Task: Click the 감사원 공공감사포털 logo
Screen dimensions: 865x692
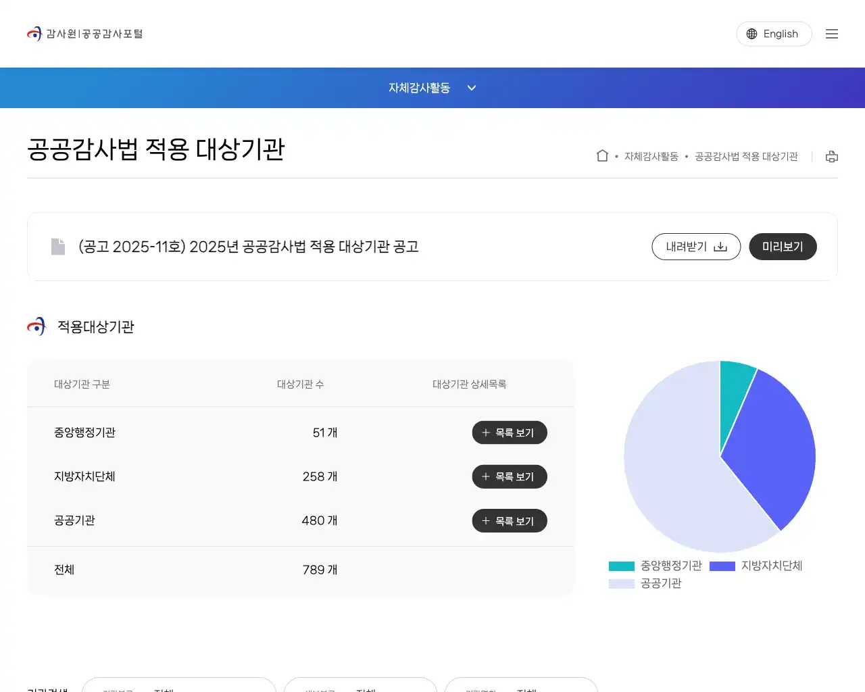Action: (85, 34)
